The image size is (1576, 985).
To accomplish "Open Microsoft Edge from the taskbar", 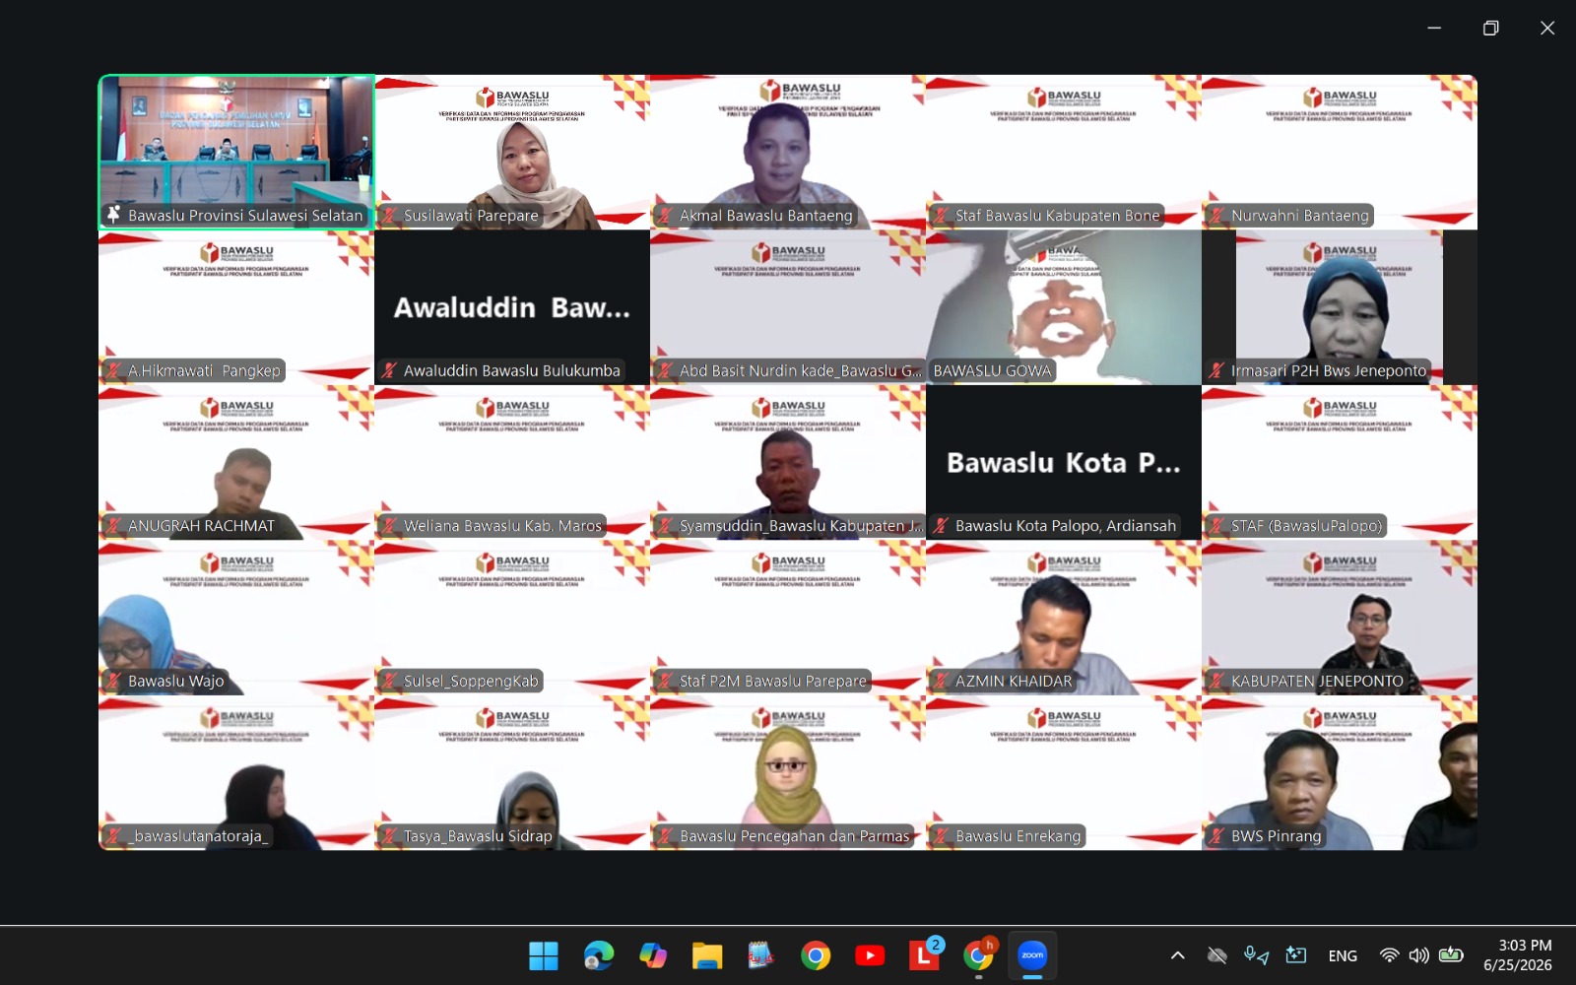I will tap(598, 955).
